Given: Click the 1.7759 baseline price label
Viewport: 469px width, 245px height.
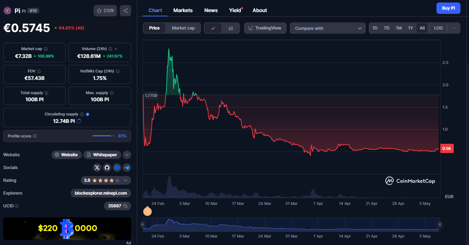Looking at the screenshot, I should tap(151, 95).
